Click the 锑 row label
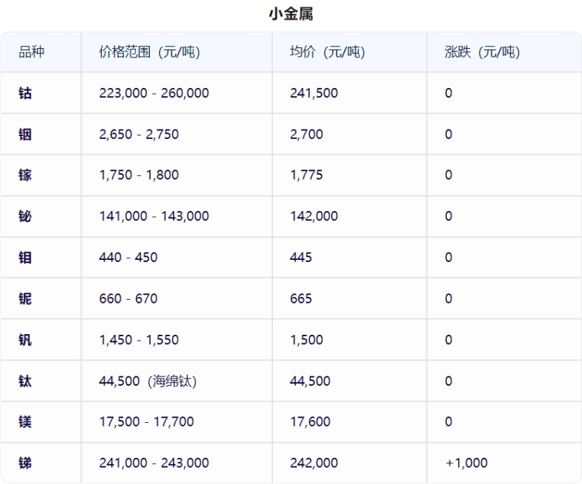The image size is (582, 484). [x=25, y=463]
